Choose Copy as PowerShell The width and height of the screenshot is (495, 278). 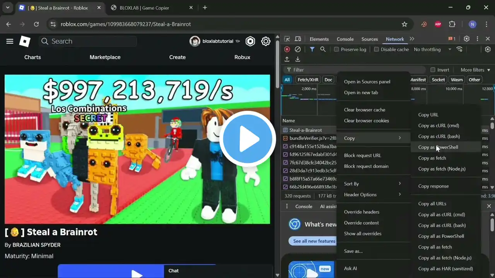coord(445,147)
